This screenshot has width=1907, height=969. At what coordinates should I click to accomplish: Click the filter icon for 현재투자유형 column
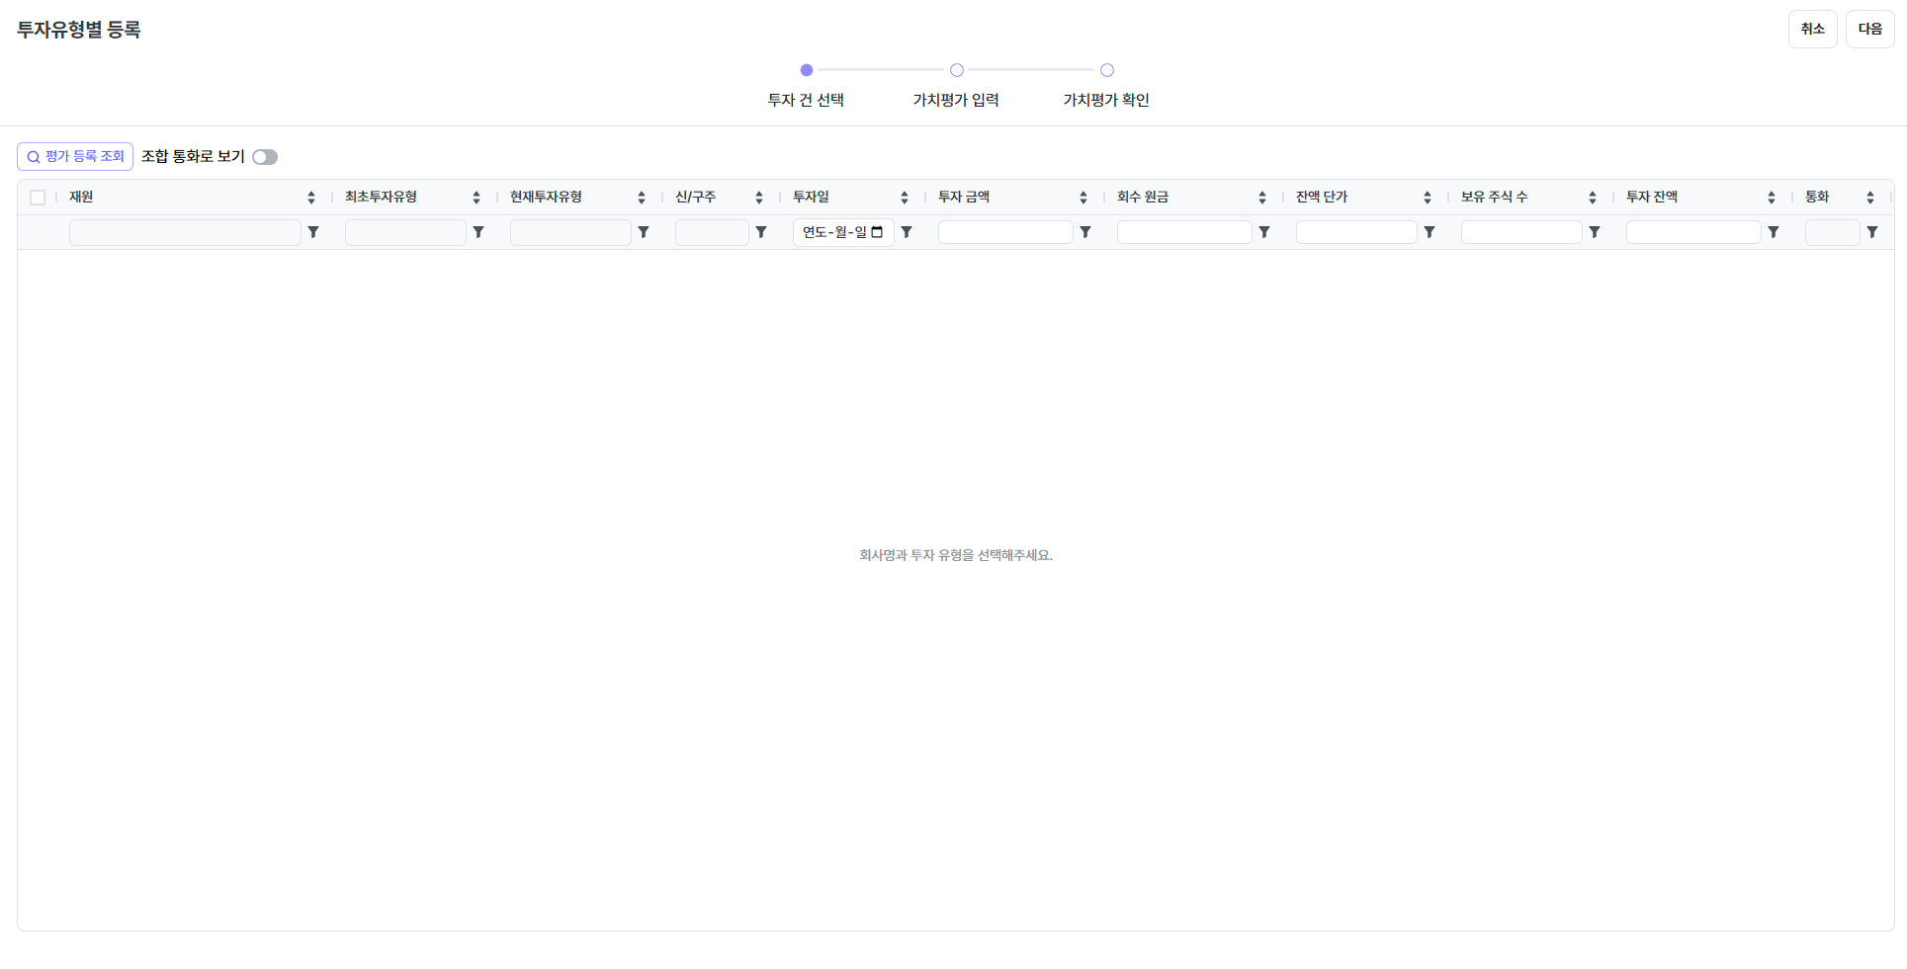click(x=644, y=232)
